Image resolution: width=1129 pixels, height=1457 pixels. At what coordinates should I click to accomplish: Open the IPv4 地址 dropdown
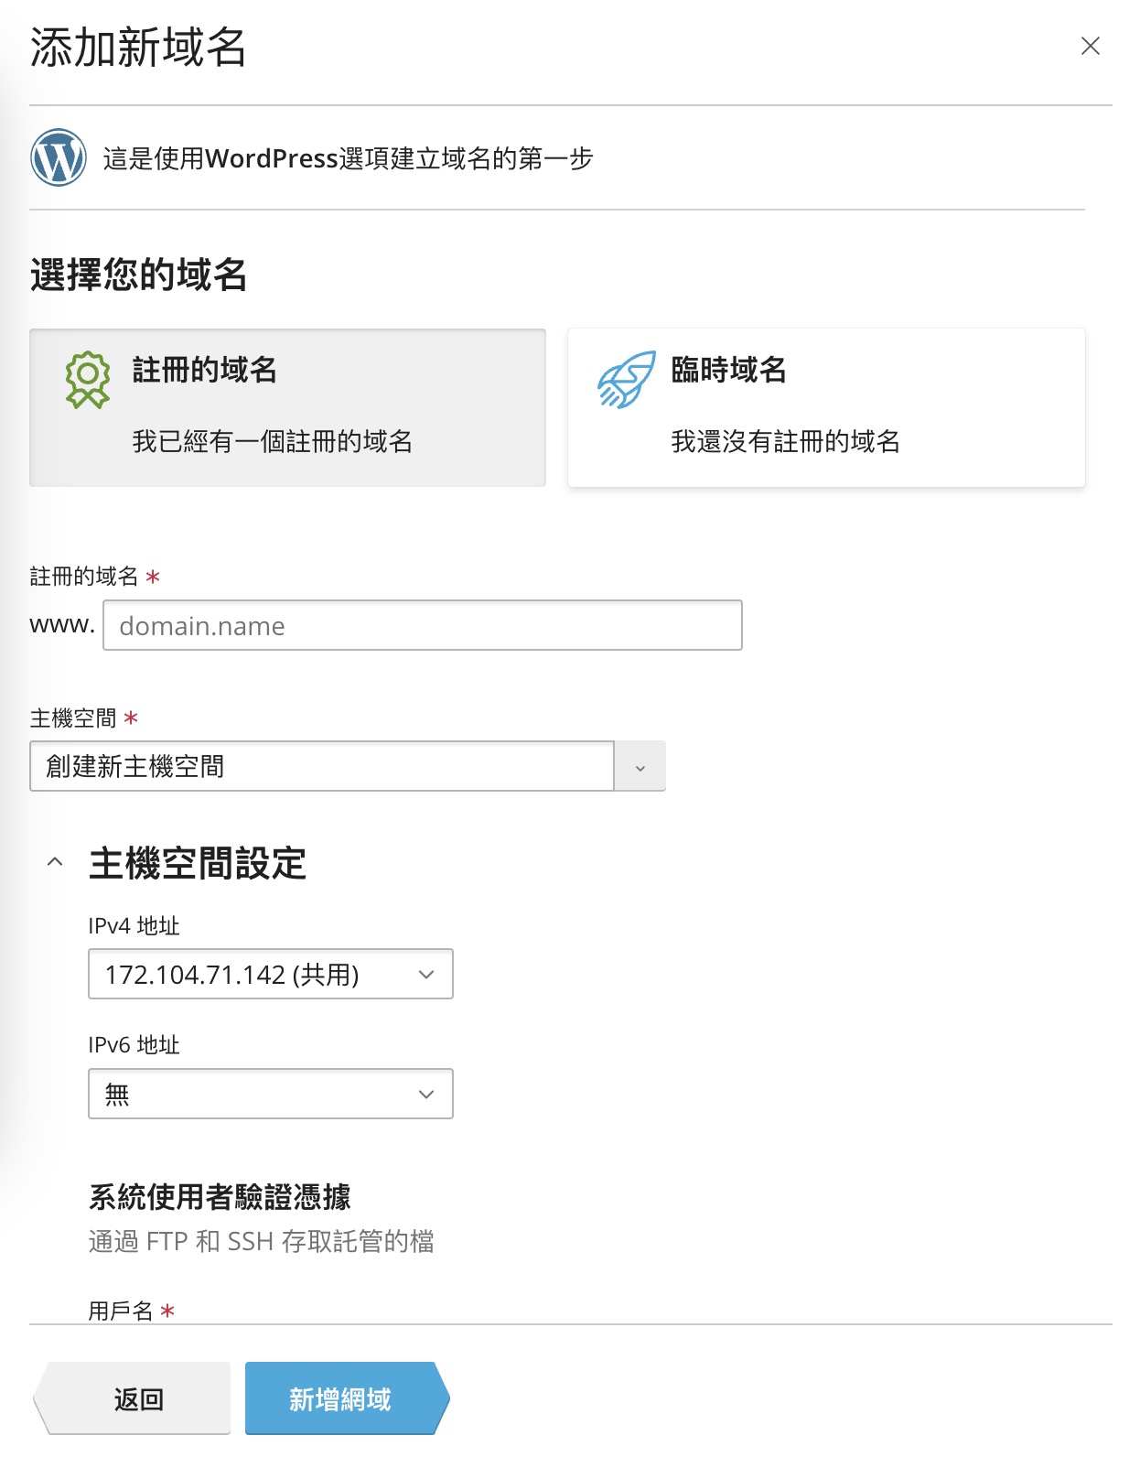click(270, 974)
